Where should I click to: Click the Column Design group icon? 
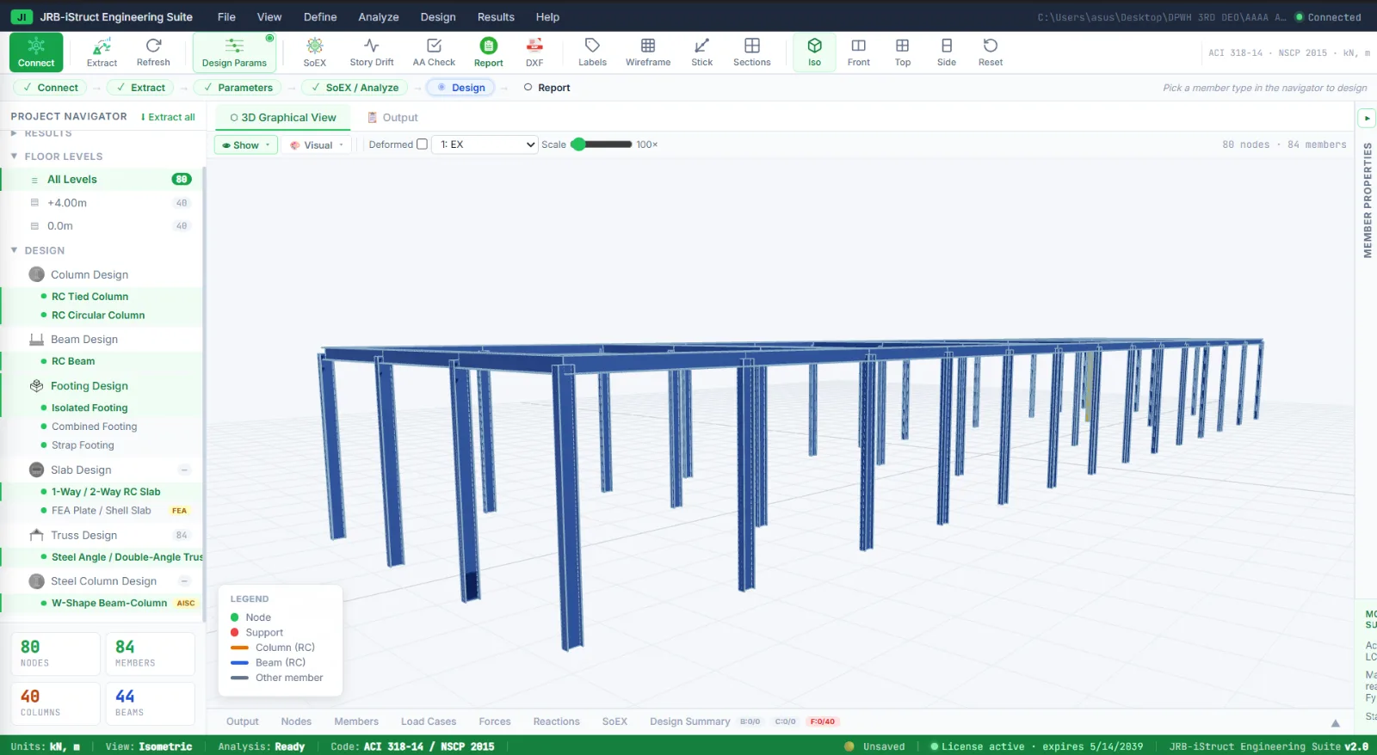[x=36, y=274]
